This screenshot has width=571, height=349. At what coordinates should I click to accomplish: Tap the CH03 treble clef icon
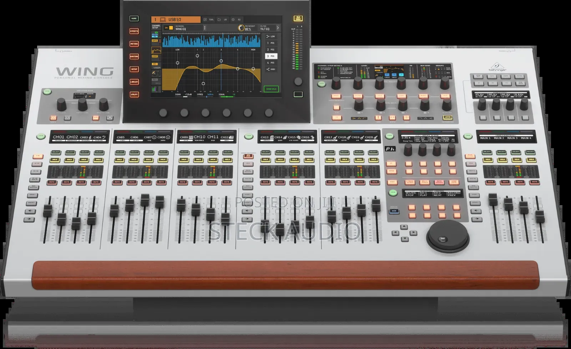coord(90,137)
